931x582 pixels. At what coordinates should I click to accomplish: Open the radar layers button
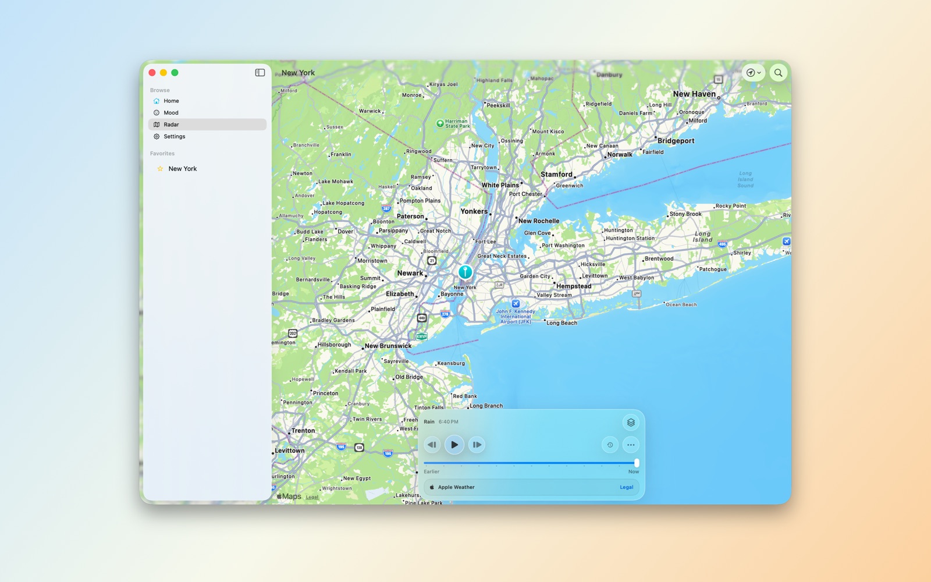click(631, 423)
